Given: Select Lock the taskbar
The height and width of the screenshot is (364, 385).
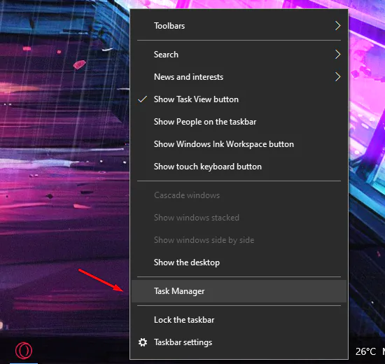Looking at the screenshot, I should pyautogui.click(x=239, y=320).
